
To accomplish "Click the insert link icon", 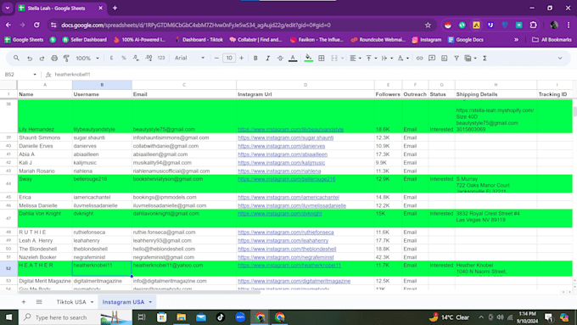I will pos(419,59).
